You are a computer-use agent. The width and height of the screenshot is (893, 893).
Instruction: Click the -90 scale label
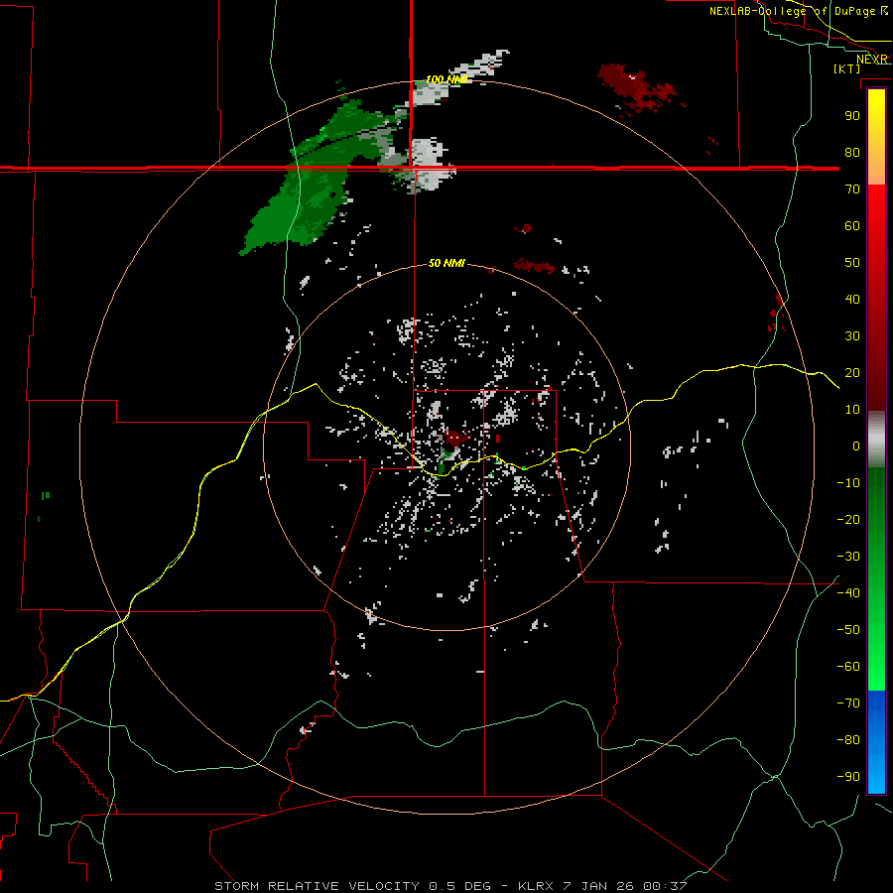[x=848, y=777]
